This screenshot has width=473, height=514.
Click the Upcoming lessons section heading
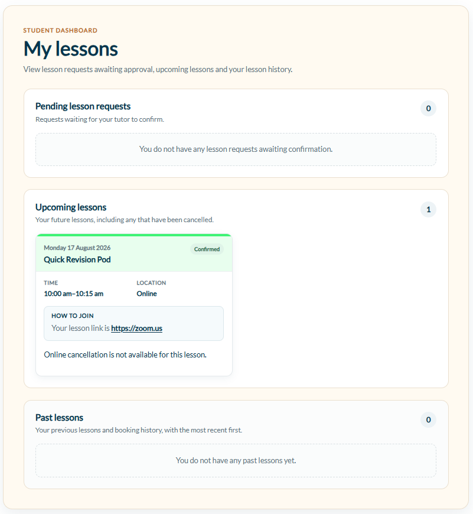[71, 207]
